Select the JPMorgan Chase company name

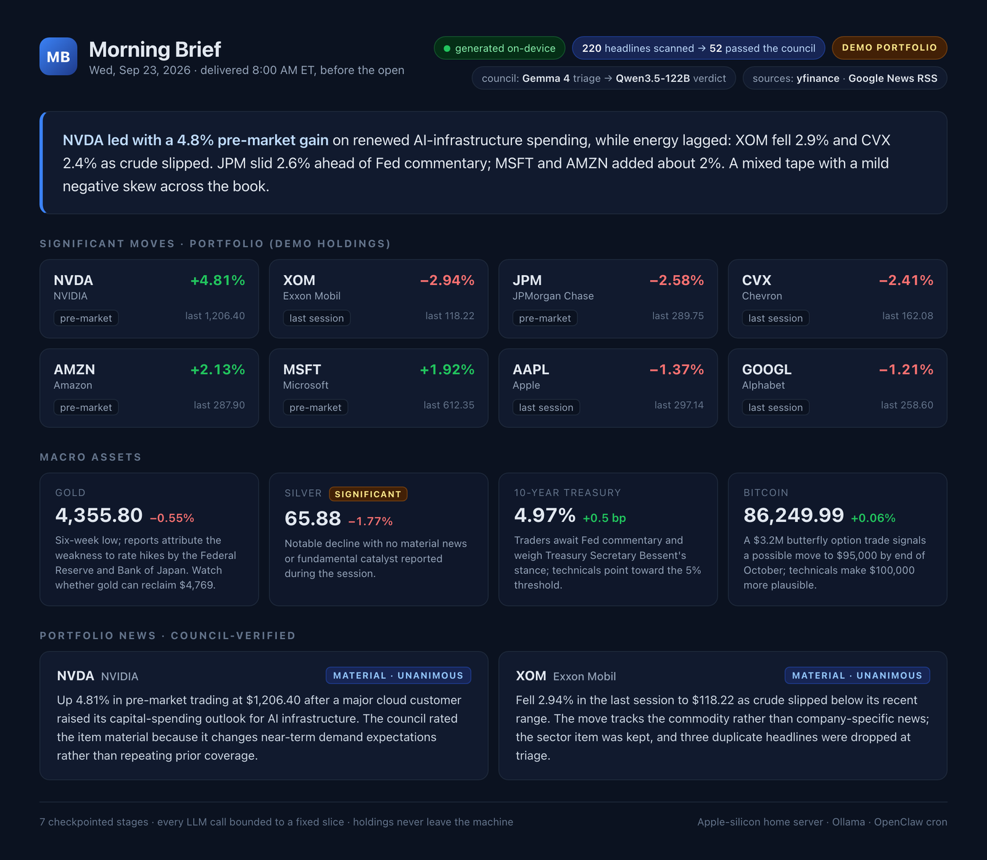(x=553, y=296)
